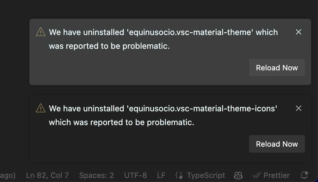The height and width of the screenshot is (182, 318).
Task: Go to line via 'Ln 82, Col 7'
Action: [47, 175]
